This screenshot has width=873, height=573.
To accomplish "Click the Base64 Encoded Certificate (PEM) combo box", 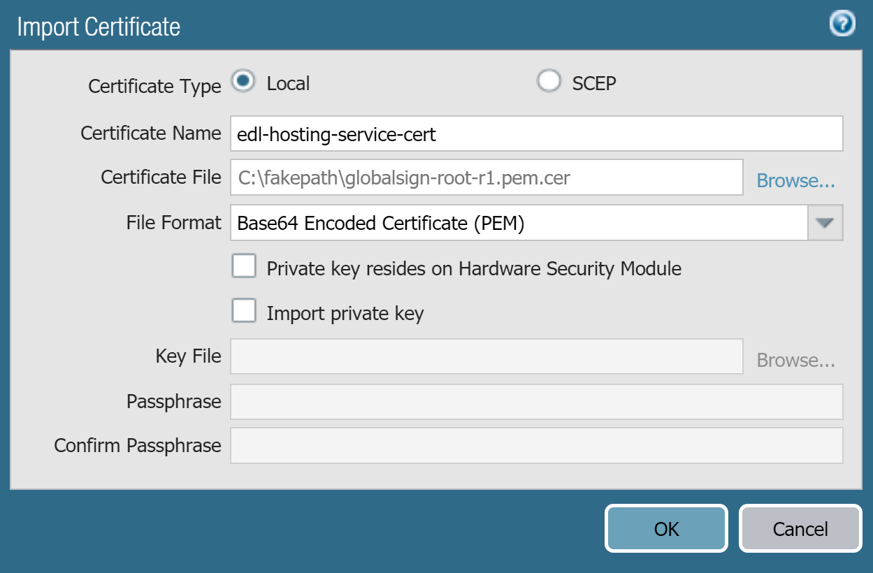I will point(519,223).
